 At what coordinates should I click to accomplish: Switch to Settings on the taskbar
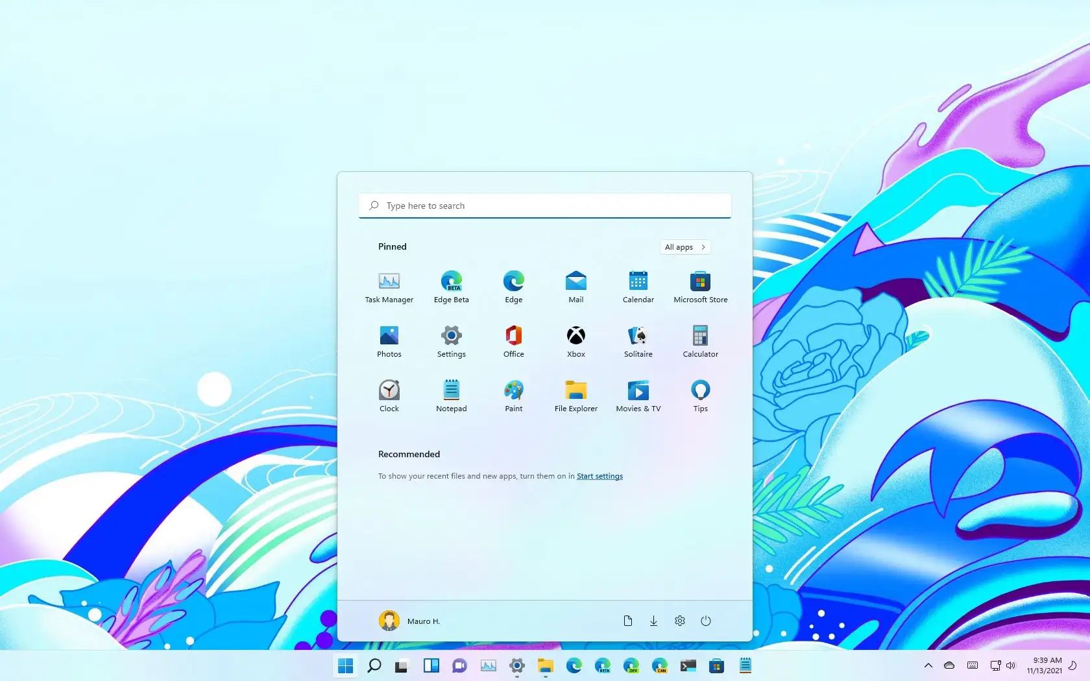516,665
